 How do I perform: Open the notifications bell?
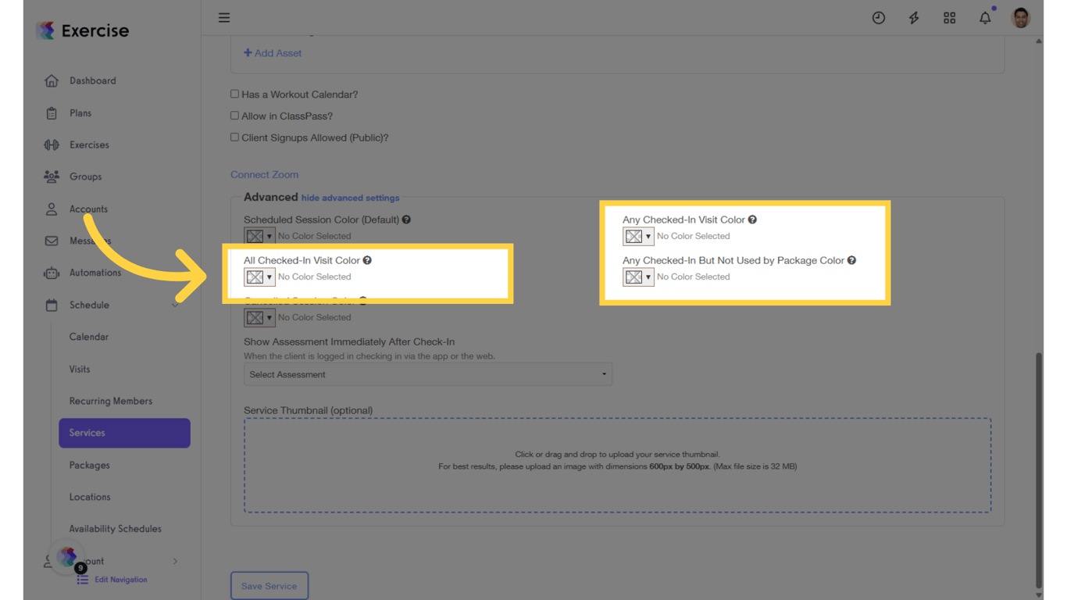point(985,17)
